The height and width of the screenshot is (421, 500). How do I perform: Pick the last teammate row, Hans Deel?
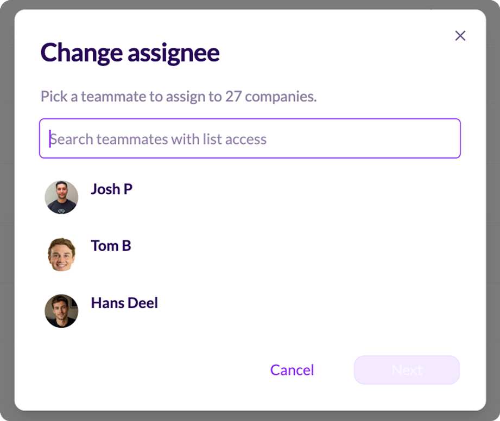coord(250,311)
